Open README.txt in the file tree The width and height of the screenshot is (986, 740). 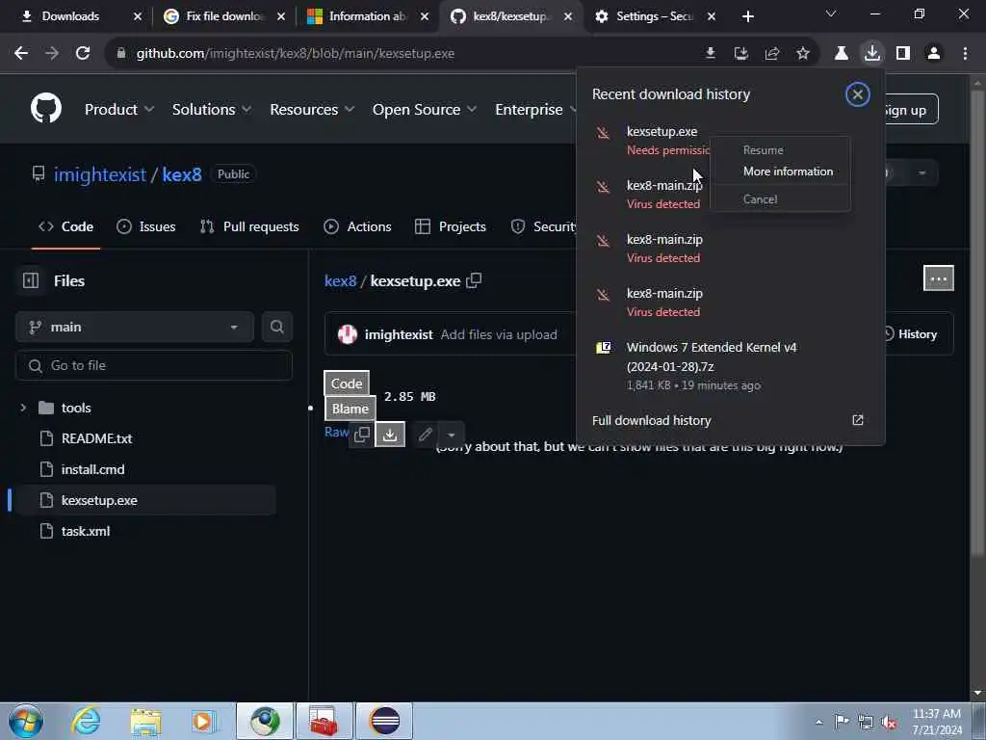(96, 438)
